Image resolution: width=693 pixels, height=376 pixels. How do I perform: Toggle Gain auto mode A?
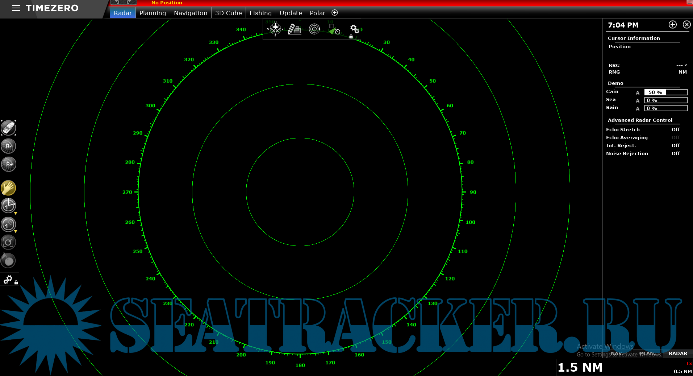638,93
